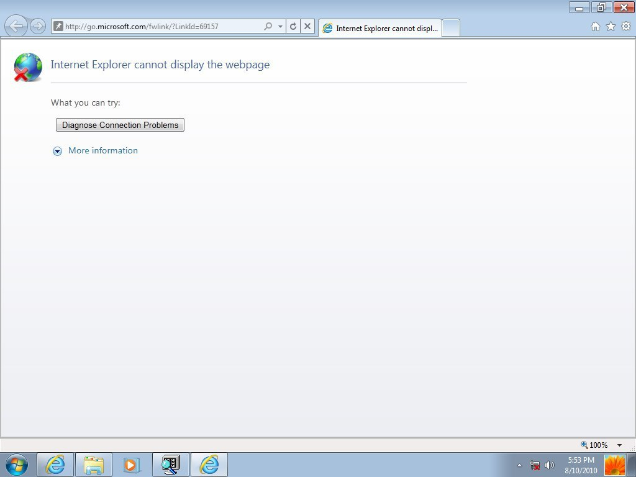Expand the More information section arrow
636x477 pixels.
click(x=58, y=152)
